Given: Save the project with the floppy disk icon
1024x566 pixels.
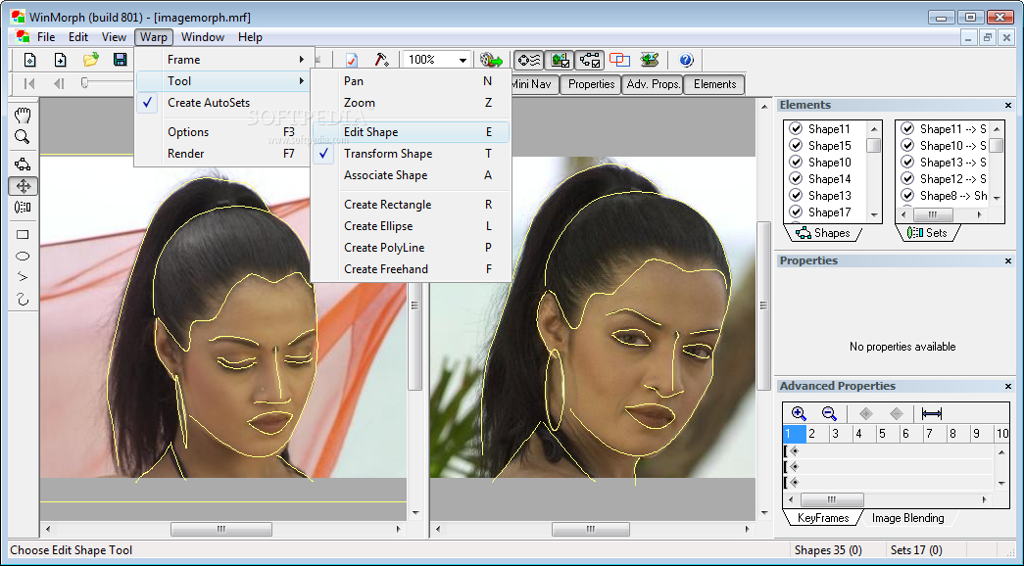Looking at the screenshot, I should click(x=121, y=60).
